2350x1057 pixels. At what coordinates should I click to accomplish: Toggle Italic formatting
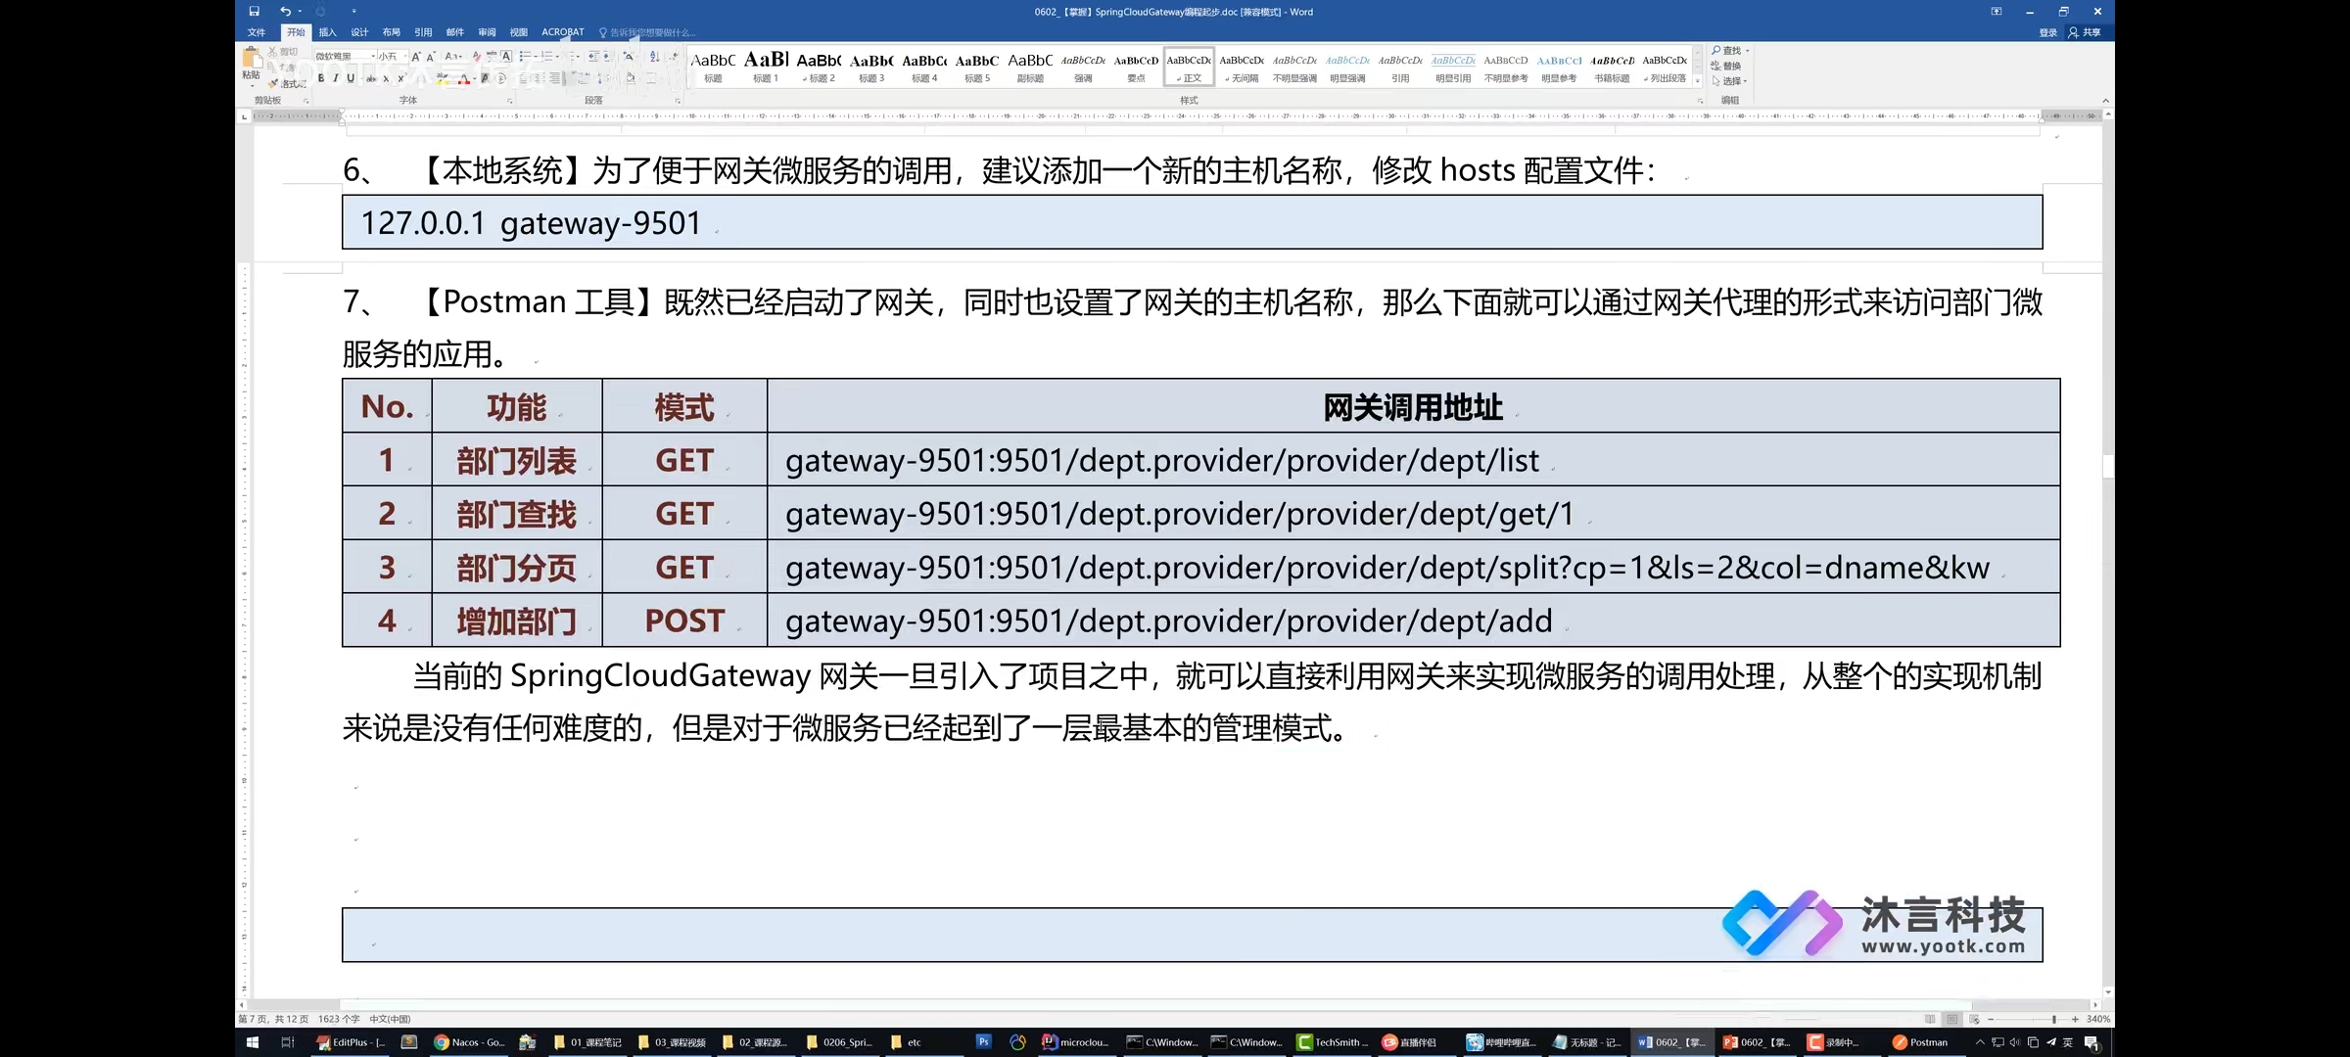336,78
